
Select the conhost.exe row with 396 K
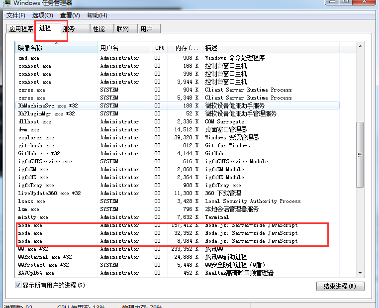click(178, 74)
